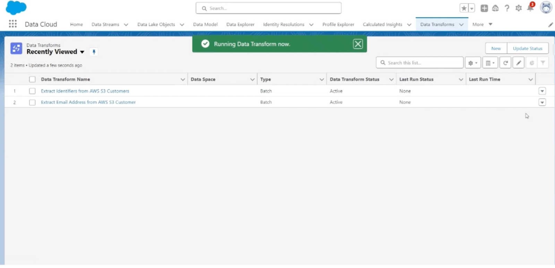555x268 pixels.
Task: Expand the Data Transforms tab chevron
Action: click(461, 25)
